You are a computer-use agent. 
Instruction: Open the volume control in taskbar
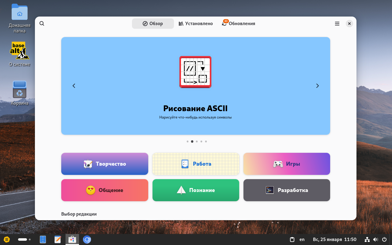point(376,239)
